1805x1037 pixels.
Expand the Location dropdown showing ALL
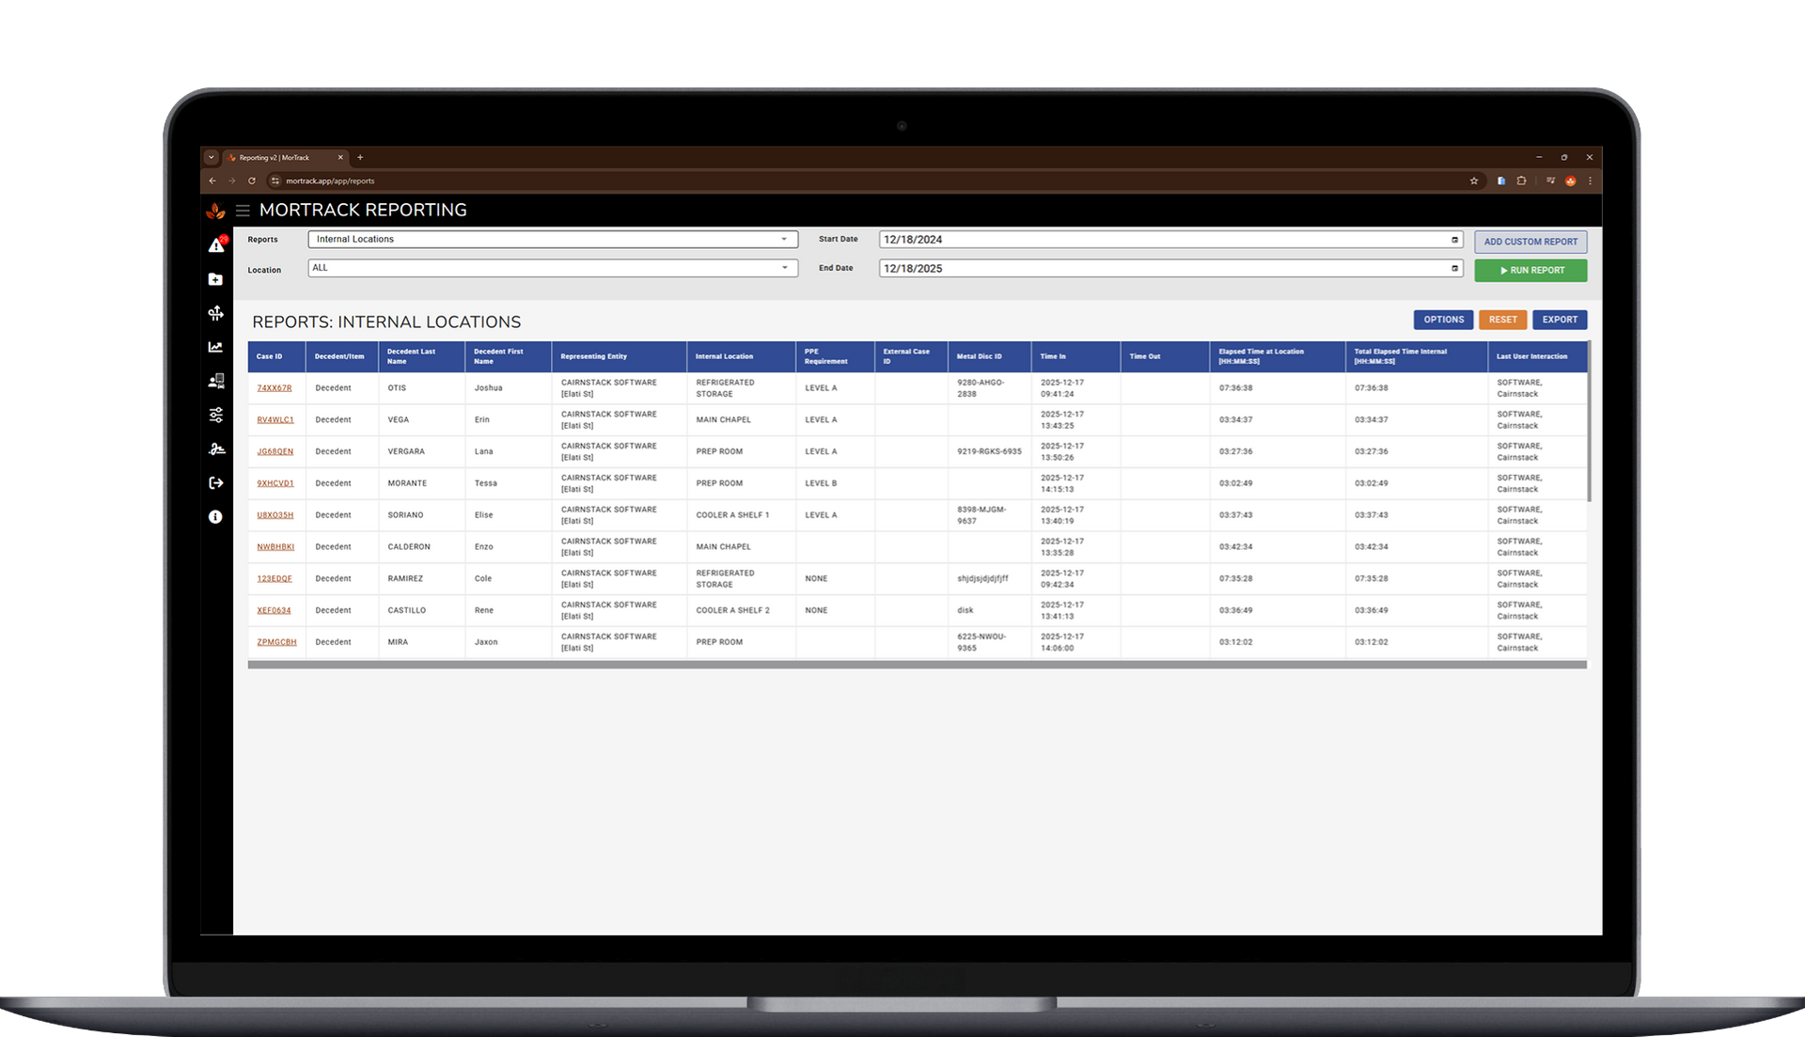coord(553,268)
